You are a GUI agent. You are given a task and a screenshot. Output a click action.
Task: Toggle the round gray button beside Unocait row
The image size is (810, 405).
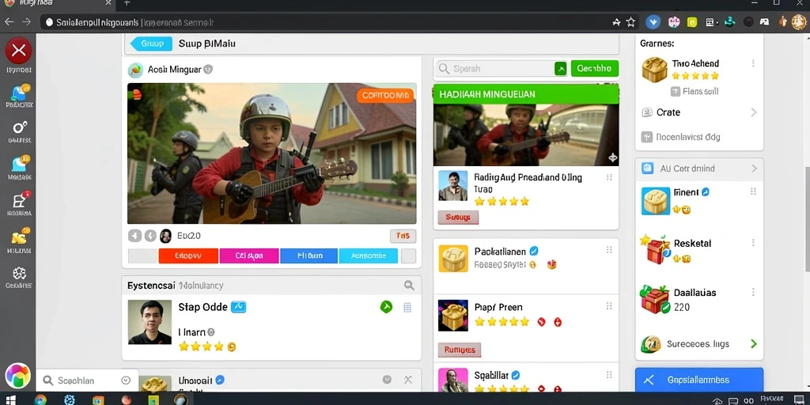pos(387,380)
